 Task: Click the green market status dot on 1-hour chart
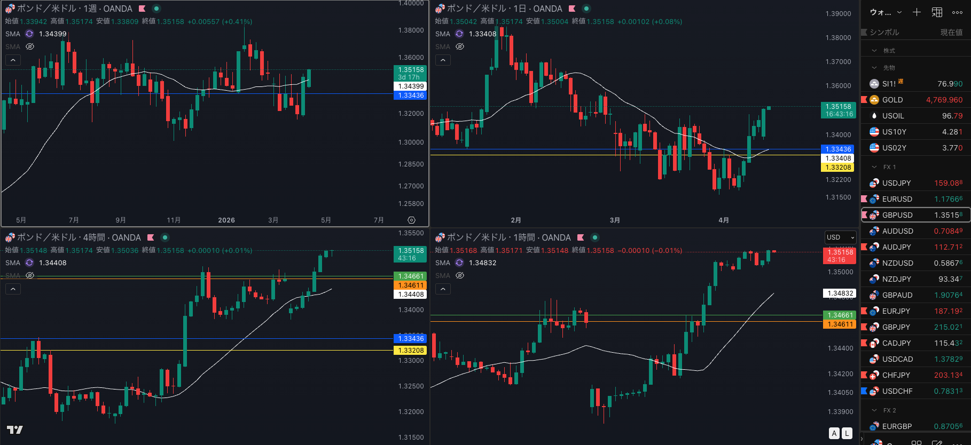tap(594, 237)
